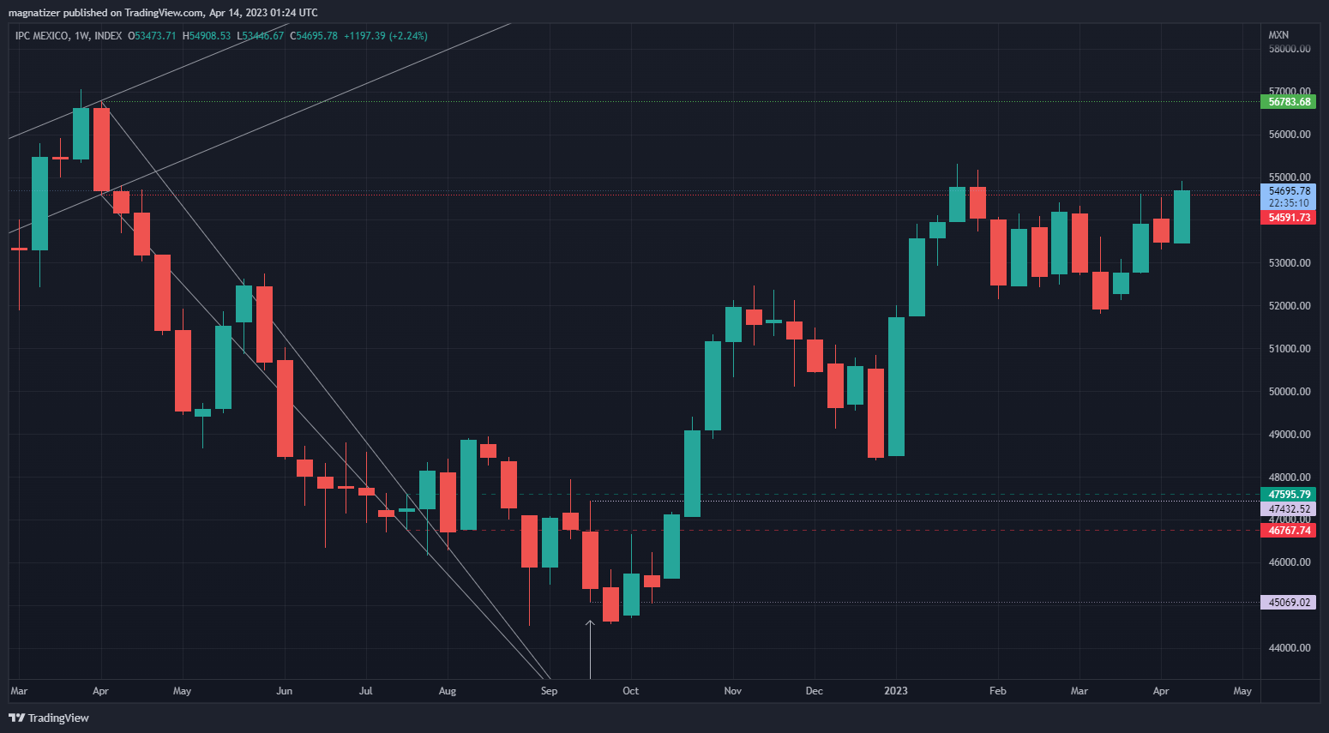Screen dimensions: 1329x733
Task: Click the Oct label on time axis
Action: tap(630, 691)
